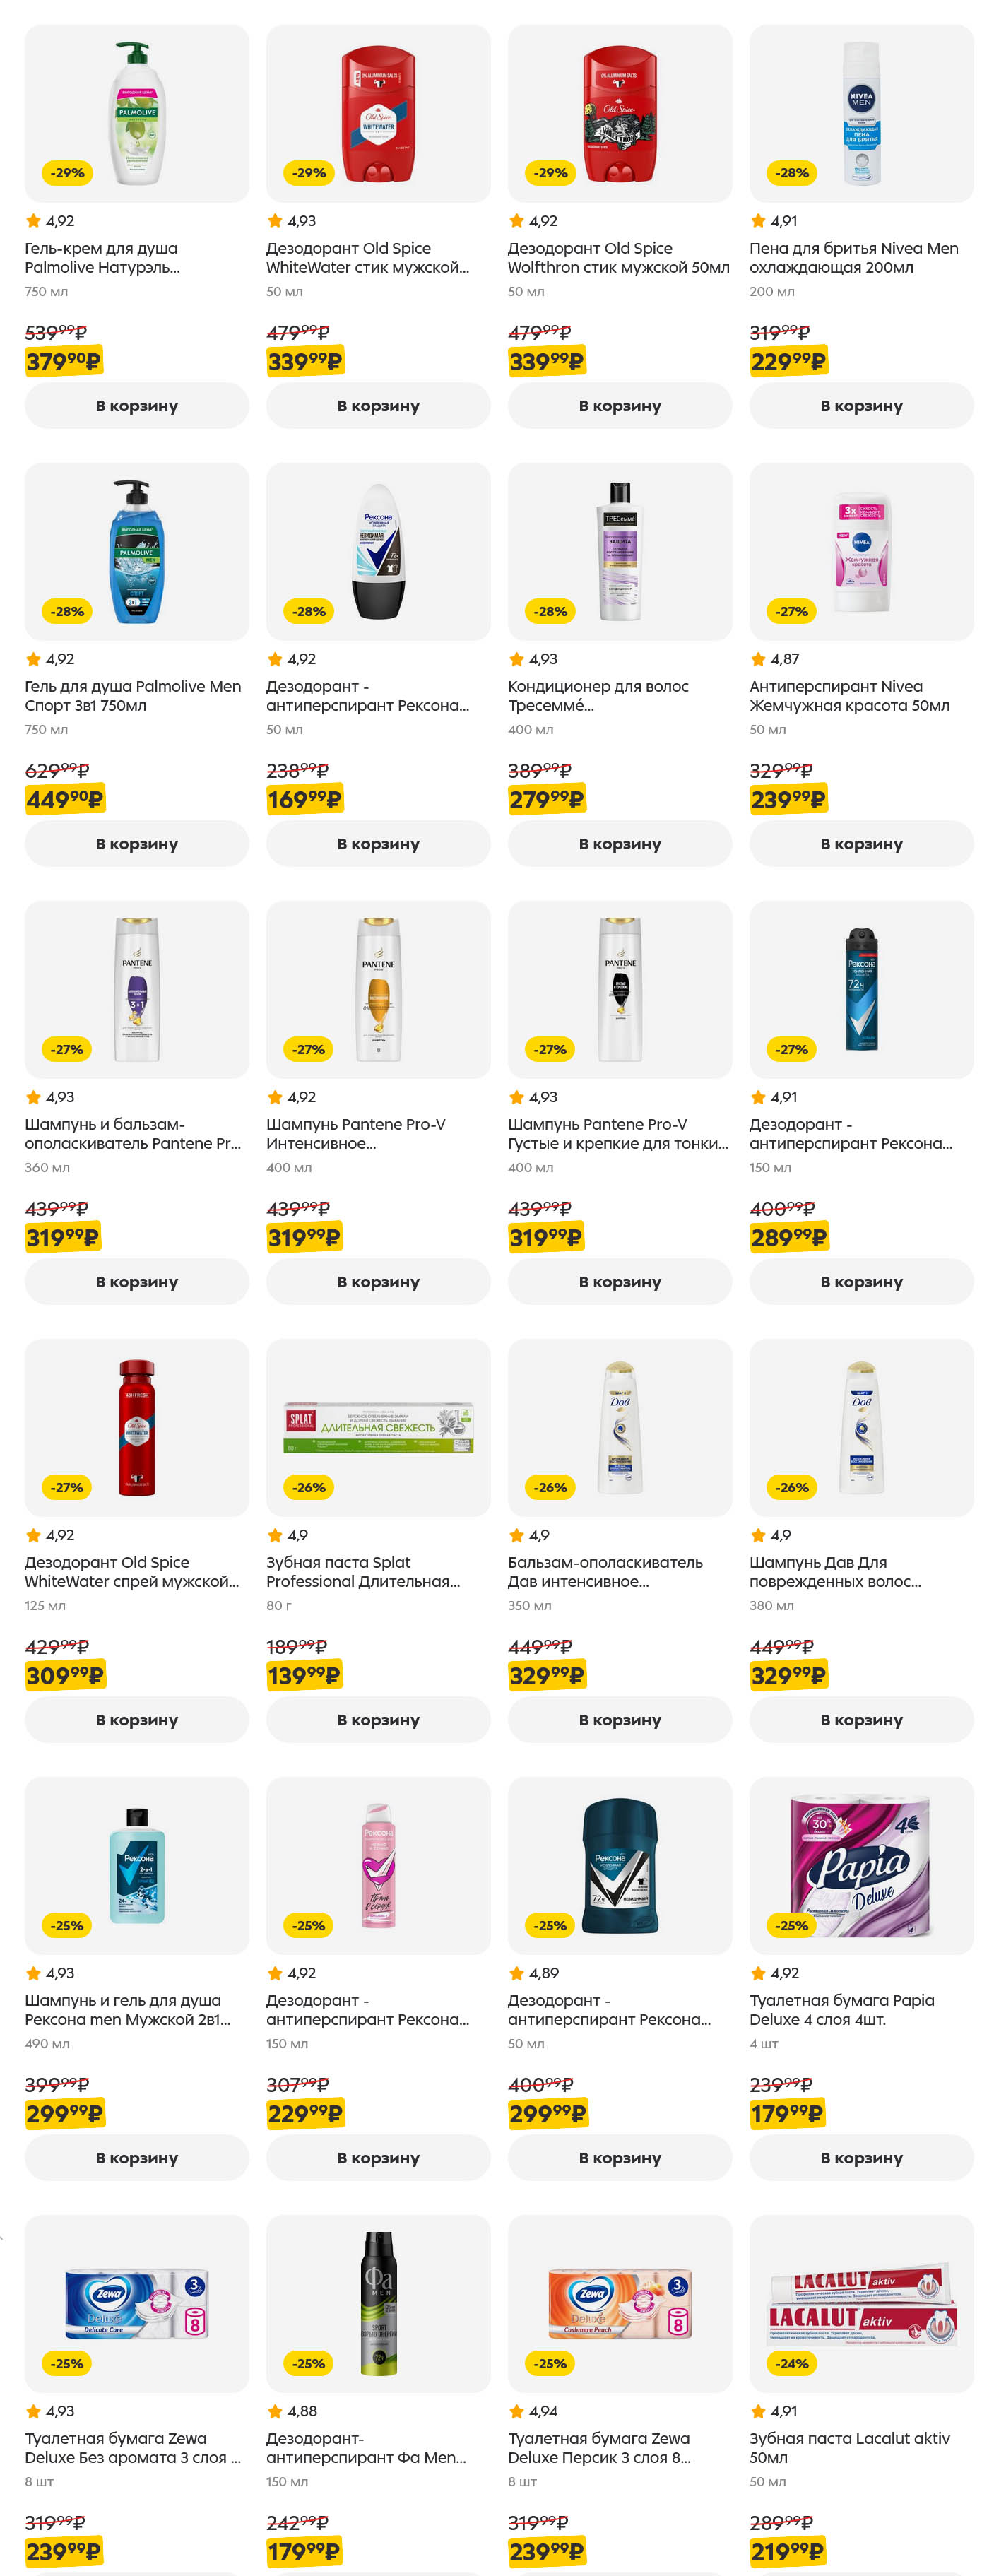
Task: Click the -25% badge on pink Рексона spray
Action: (x=308, y=1925)
